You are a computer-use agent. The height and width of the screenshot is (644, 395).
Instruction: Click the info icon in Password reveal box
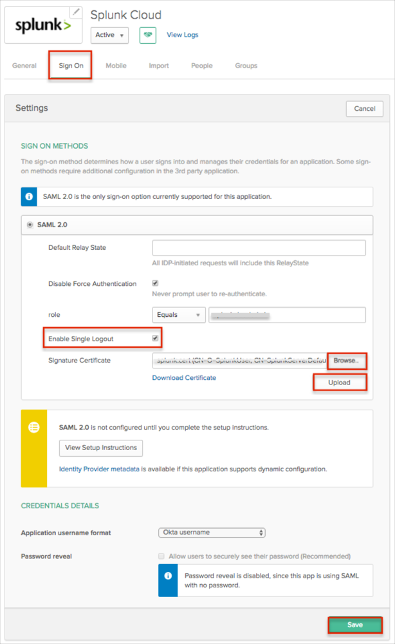pyautogui.click(x=167, y=575)
